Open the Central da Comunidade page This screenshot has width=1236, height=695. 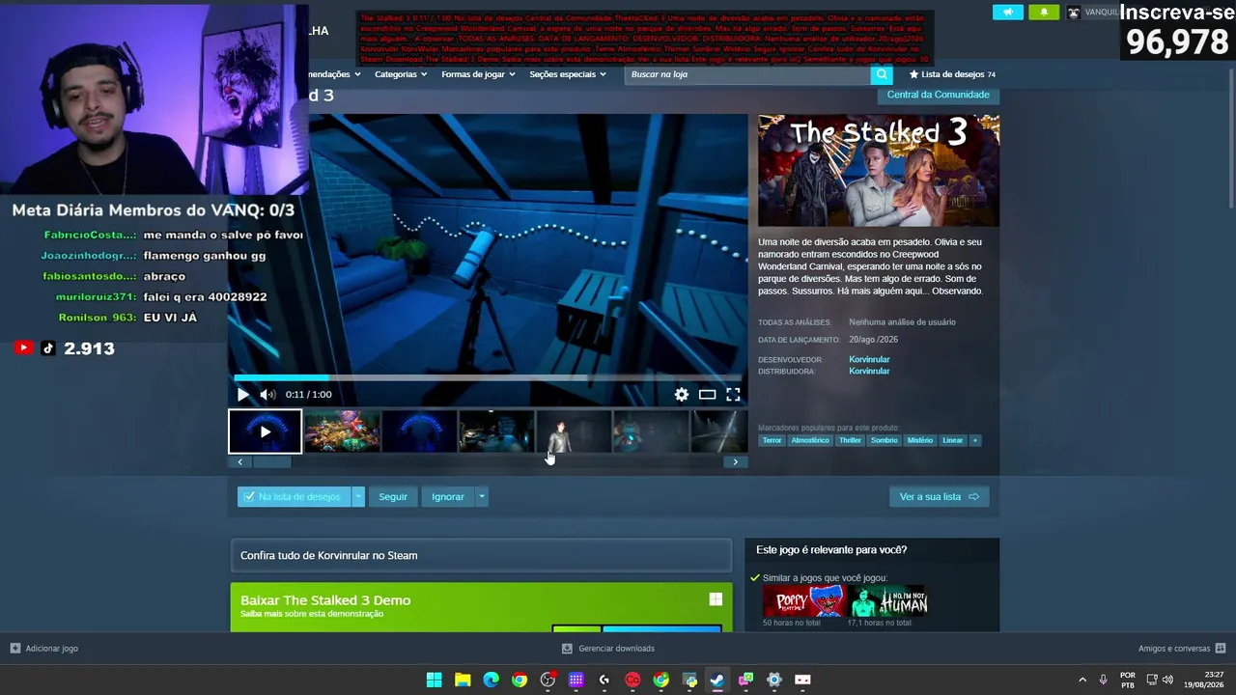point(938,95)
